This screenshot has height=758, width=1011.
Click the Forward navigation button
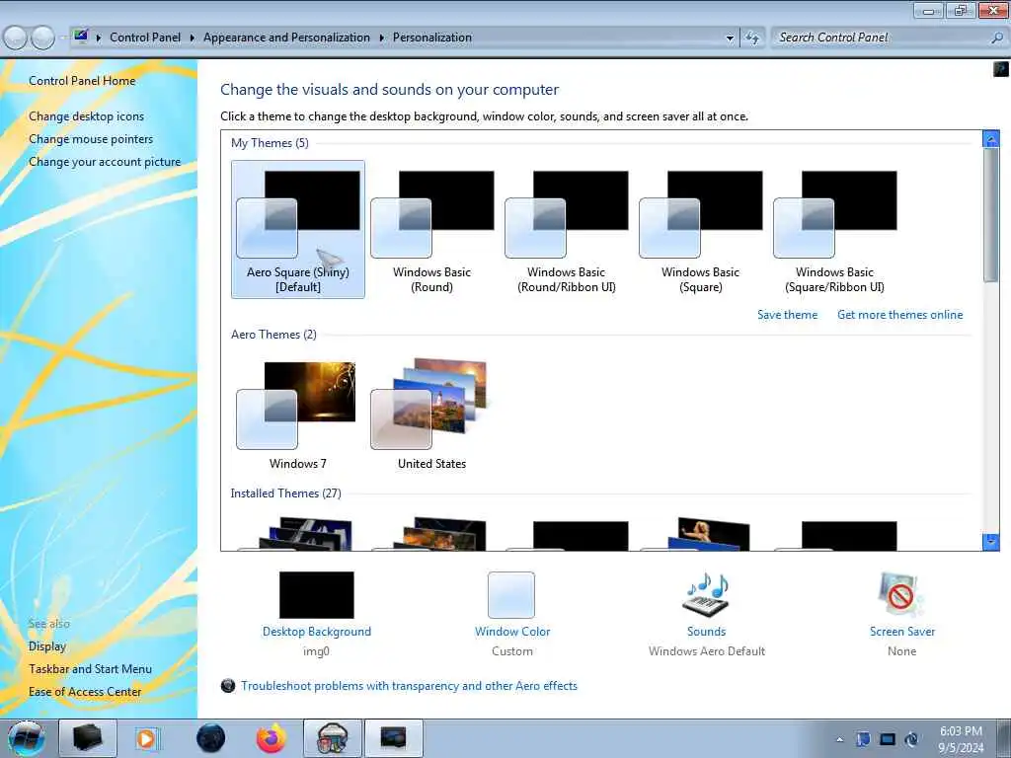(42, 38)
